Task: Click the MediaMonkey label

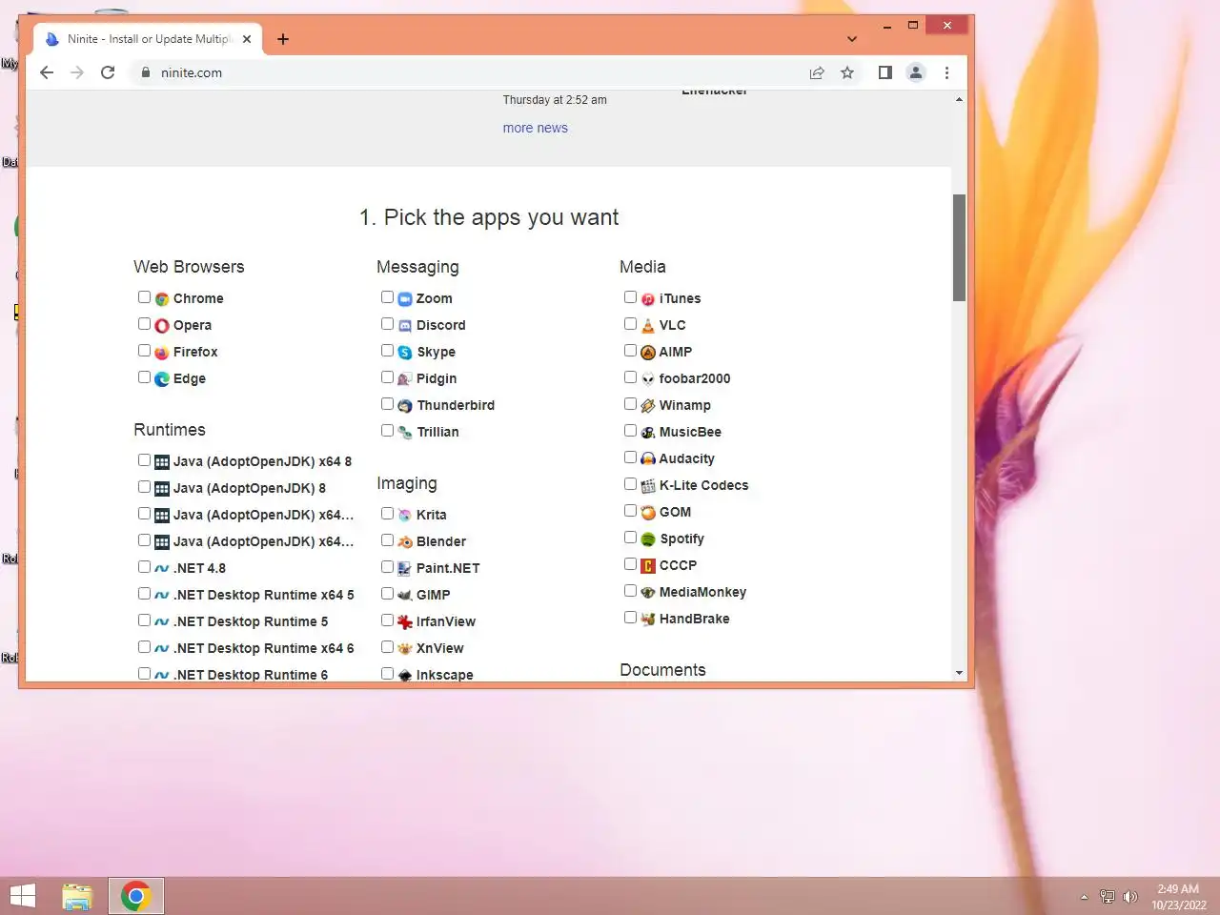Action: click(702, 592)
